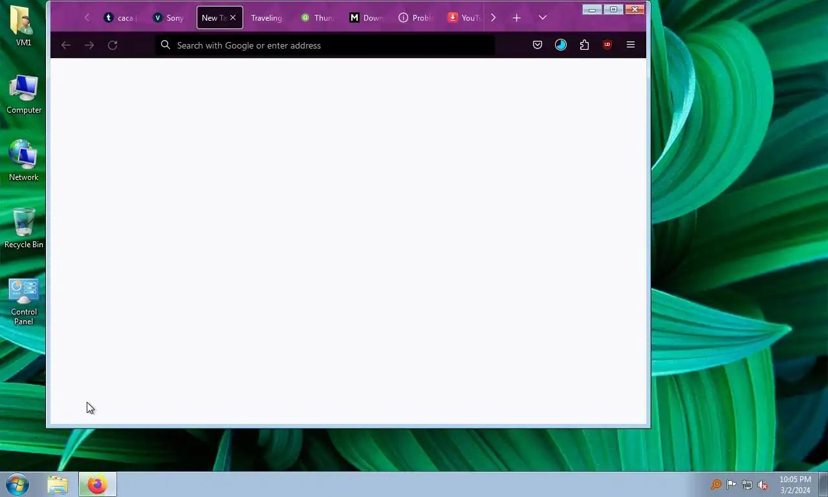
Task: Open the Windows Start menu
Action: tap(17, 484)
